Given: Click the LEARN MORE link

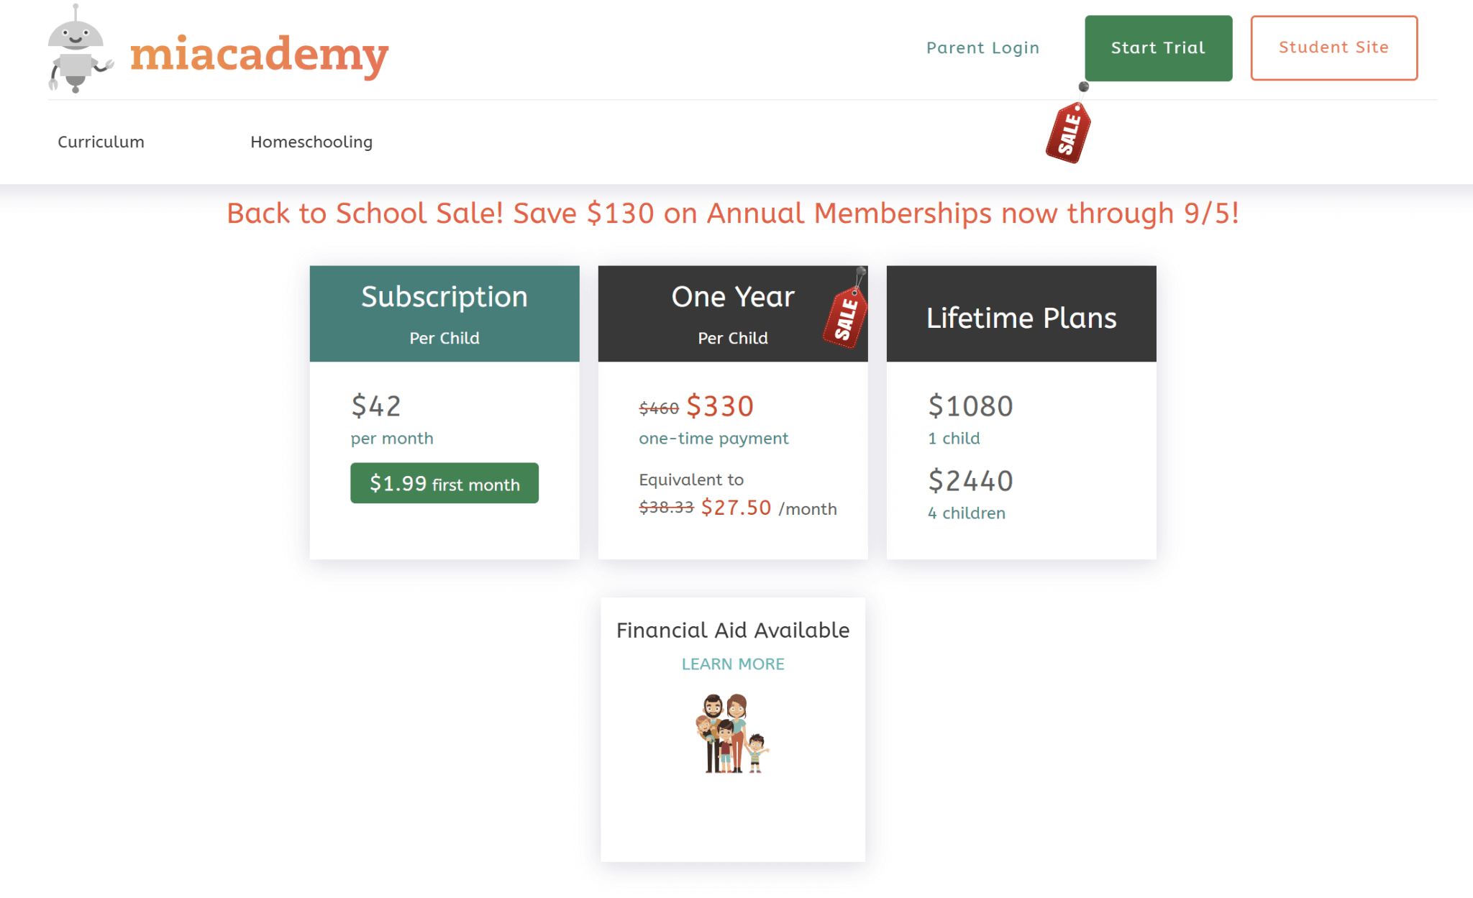Looking at the screenshot, I should [732, 664].
